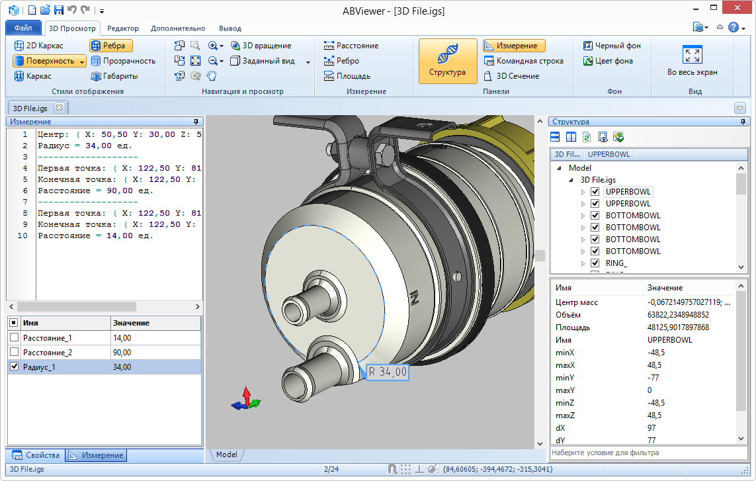This screenshot has width=756, height=481.
Task: Toggle the Прозрачность button
Action: 122,61
